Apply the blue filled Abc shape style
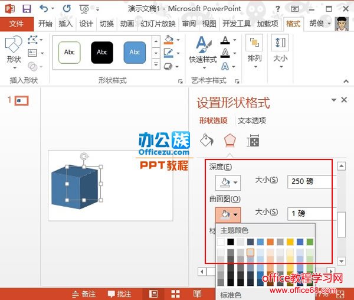Image resolution: width=354 pixels, height=300 pixels. 135,52
